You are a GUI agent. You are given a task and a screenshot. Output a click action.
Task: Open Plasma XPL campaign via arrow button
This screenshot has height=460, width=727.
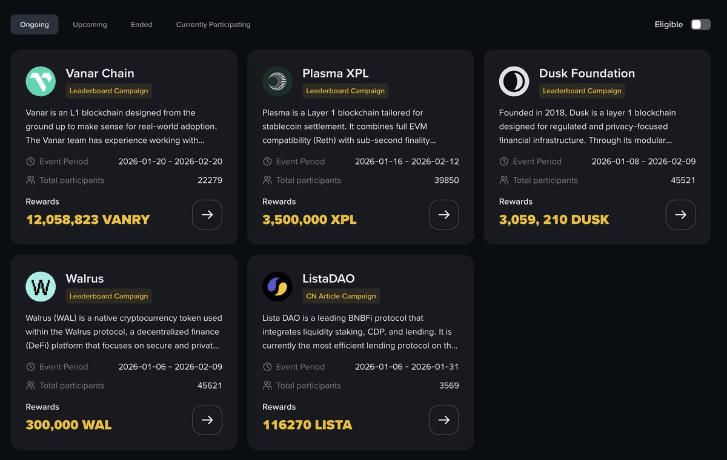443,215
